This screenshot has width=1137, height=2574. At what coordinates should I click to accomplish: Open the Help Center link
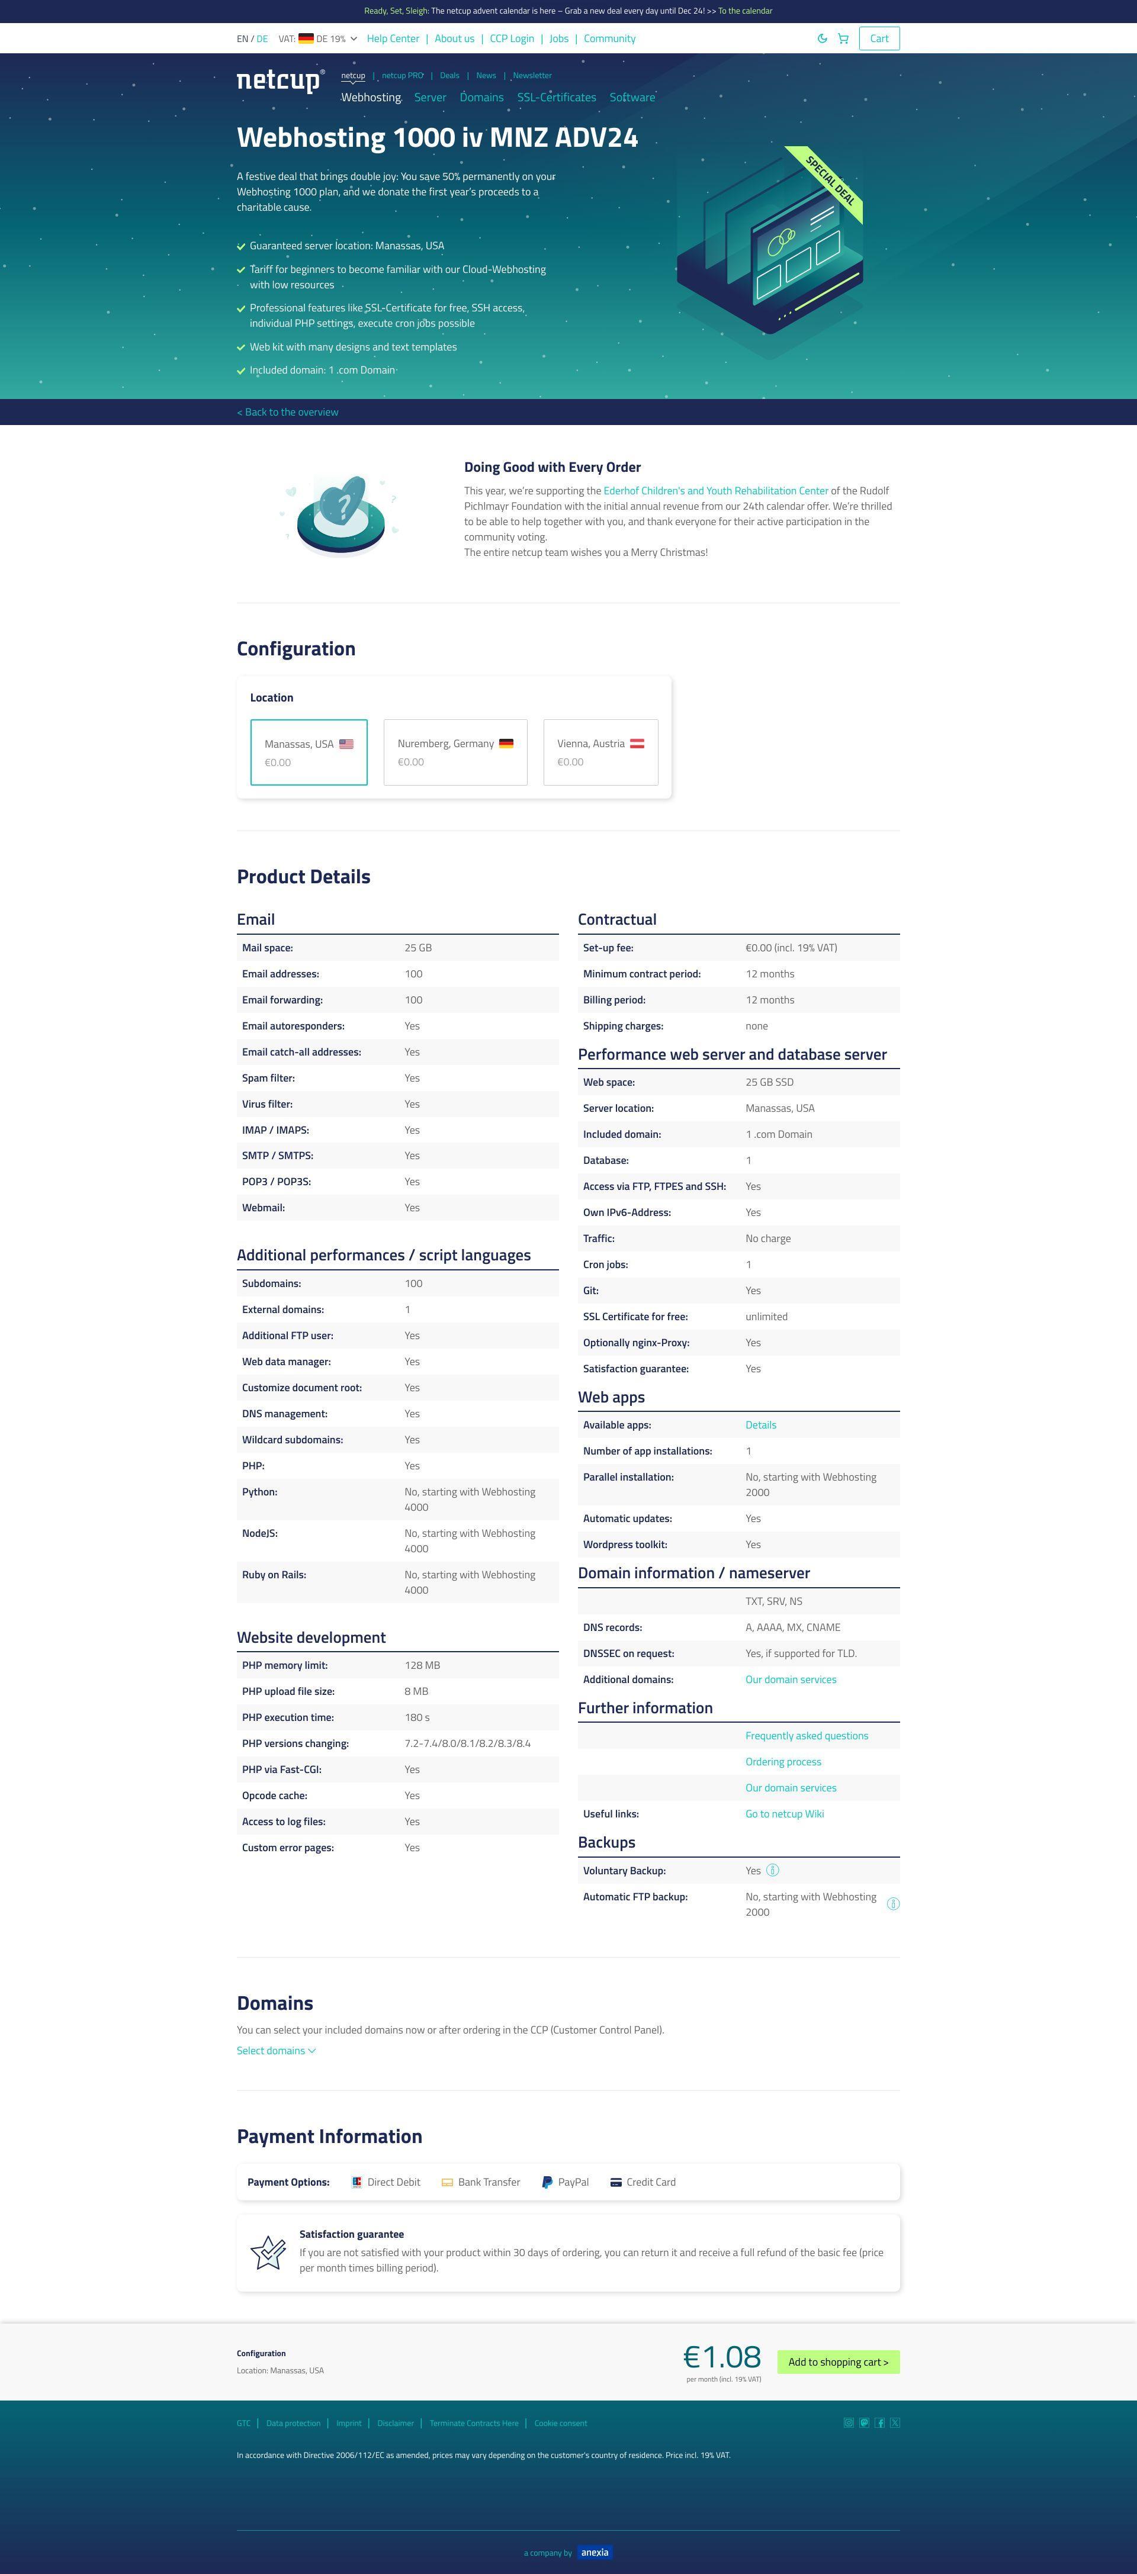393,39
